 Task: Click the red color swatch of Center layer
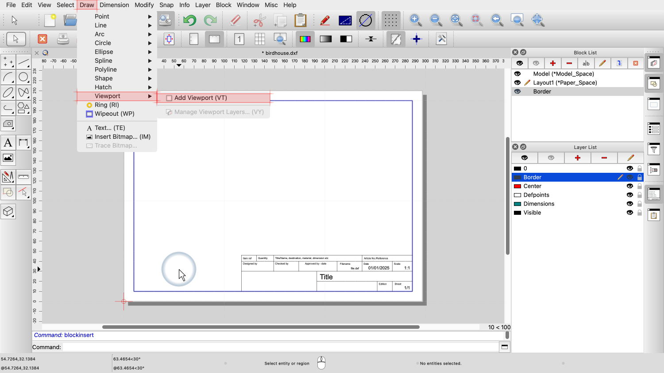tap(517, 186)
